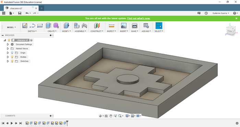The image size is (240, 127).
Task: Undo the last action
Action: [27, 13]
